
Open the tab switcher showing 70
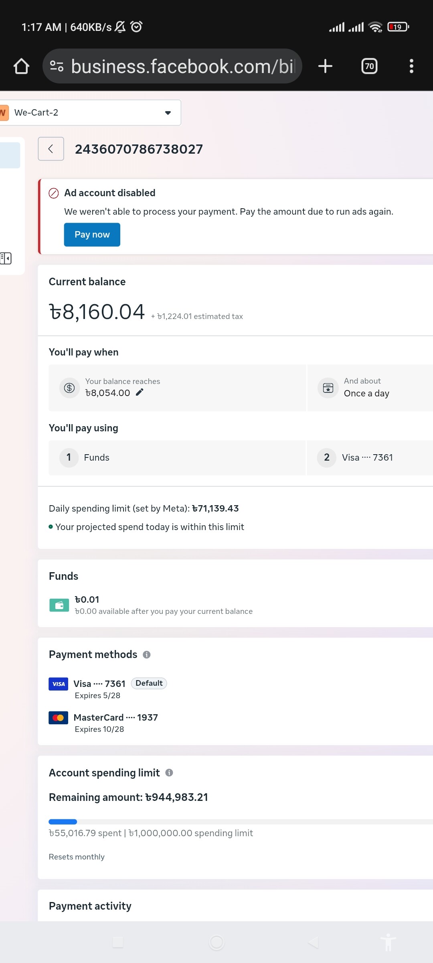[369, 66]
